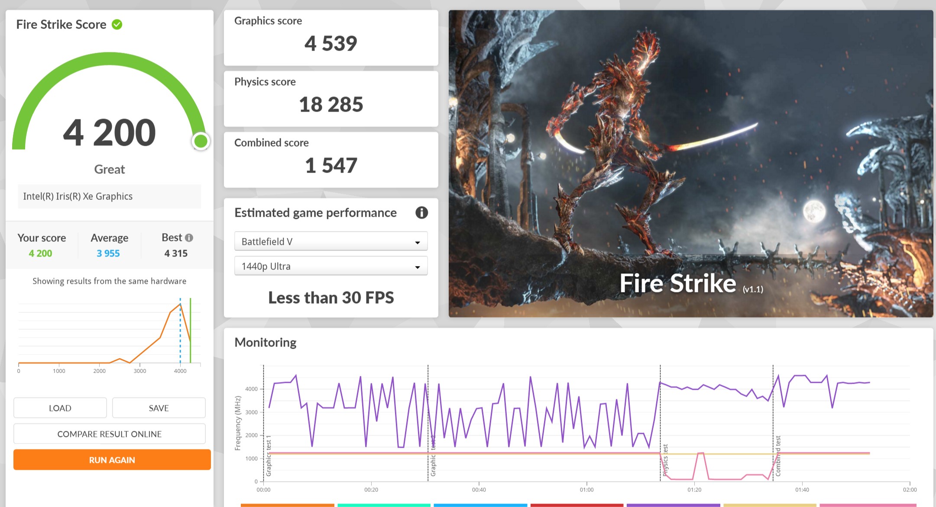Click the red legend color bar
Viewport: 936px width, 507px height.
click(576, 505)
